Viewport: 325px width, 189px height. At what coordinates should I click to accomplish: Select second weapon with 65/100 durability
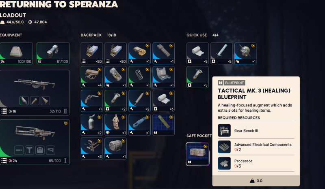point(35,142)
